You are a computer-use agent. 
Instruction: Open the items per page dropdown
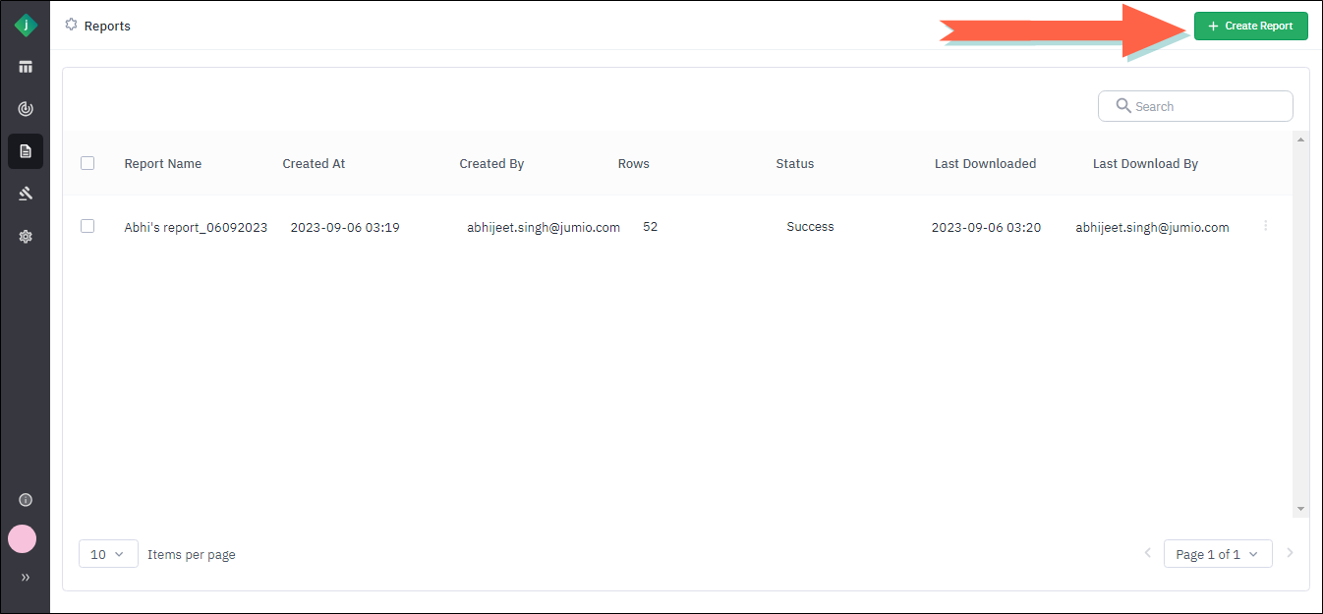click(108, 554)
